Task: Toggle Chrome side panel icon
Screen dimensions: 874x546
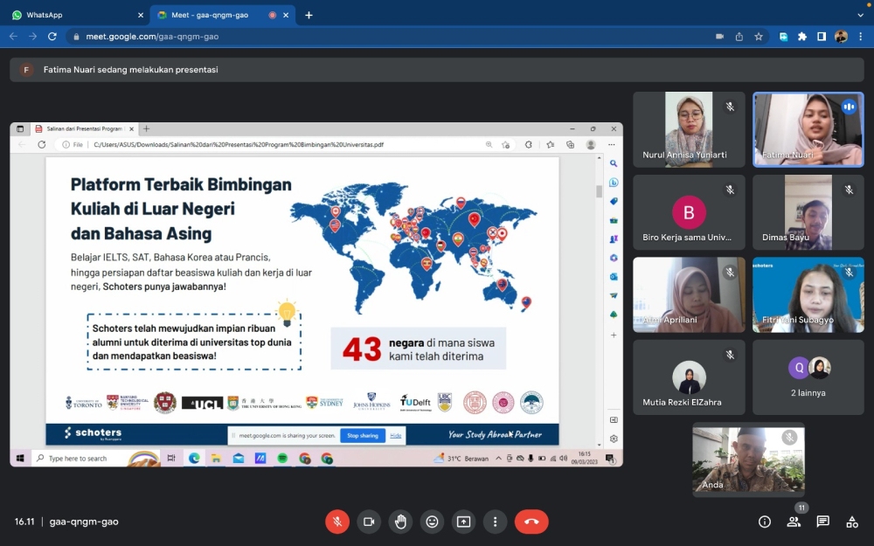Action: tap(821, 36)
